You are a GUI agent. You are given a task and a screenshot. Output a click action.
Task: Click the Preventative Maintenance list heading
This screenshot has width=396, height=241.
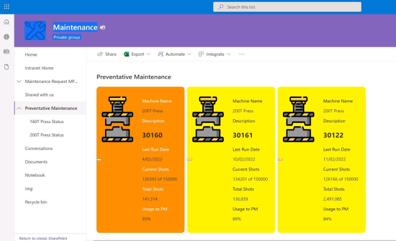(x=134, y=77)
